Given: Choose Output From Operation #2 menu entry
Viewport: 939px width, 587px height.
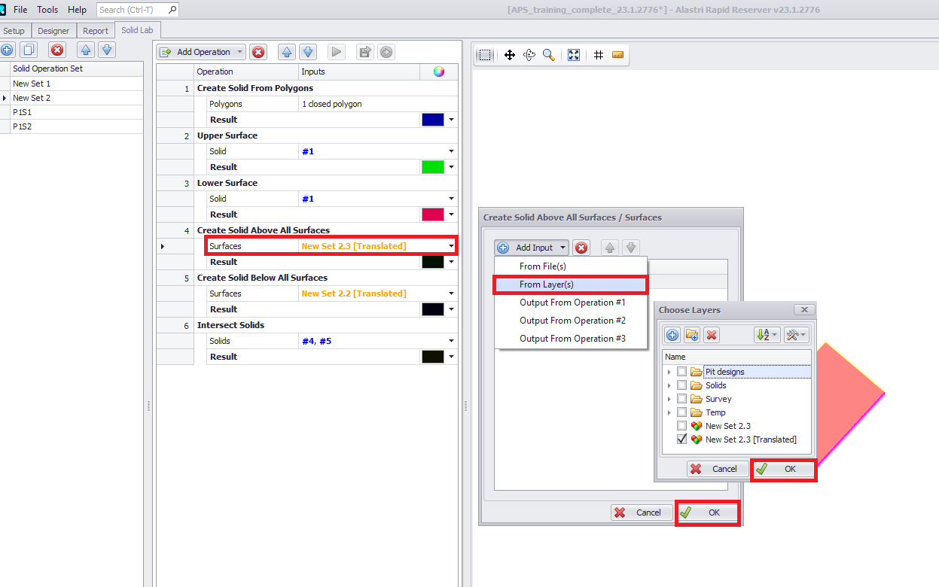Looking at the screenshot, I should (572, 321).
